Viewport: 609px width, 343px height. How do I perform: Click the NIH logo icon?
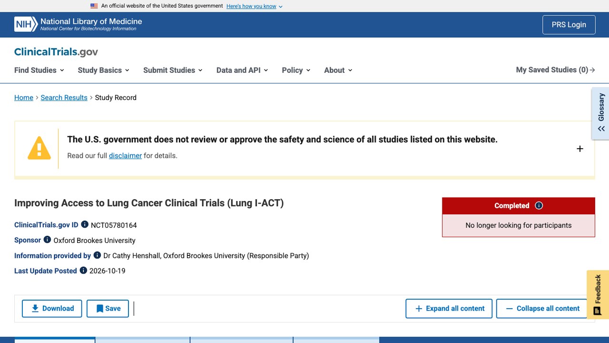(x=26, y=24)
